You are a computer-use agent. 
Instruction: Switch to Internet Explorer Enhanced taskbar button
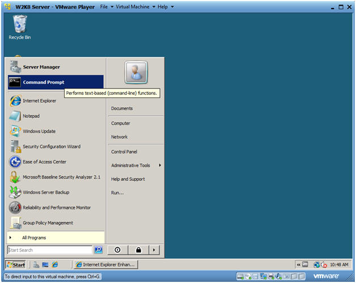click(106, 265)
